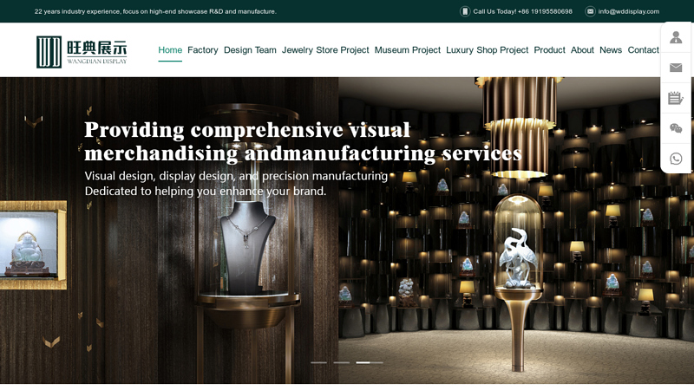The image size is (694, 390).
Task: Click the jewelry bust display banner image
Action: tap(347, 231)
